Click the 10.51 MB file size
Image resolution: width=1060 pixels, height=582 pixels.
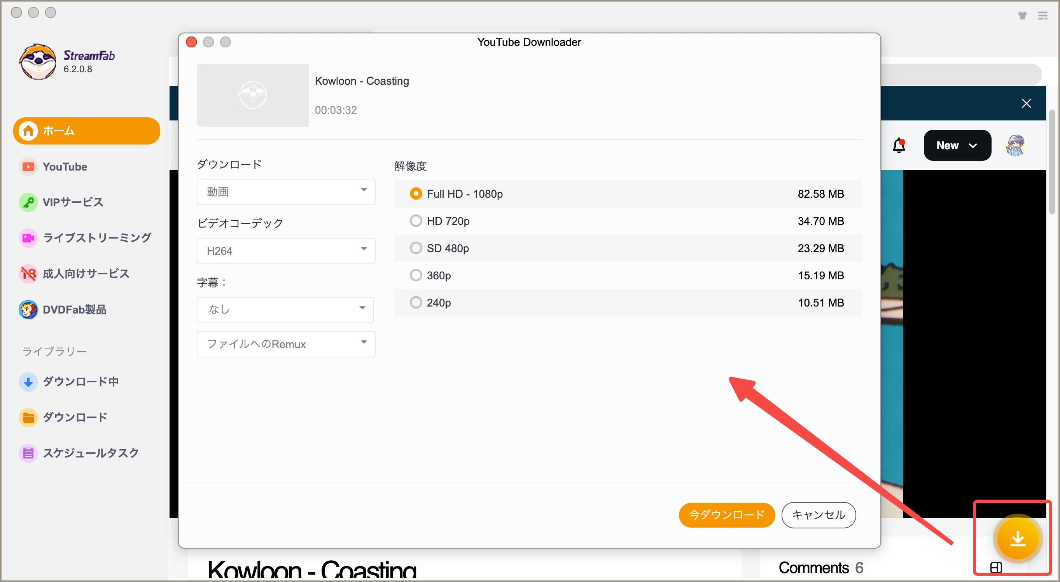click(820, 303)
